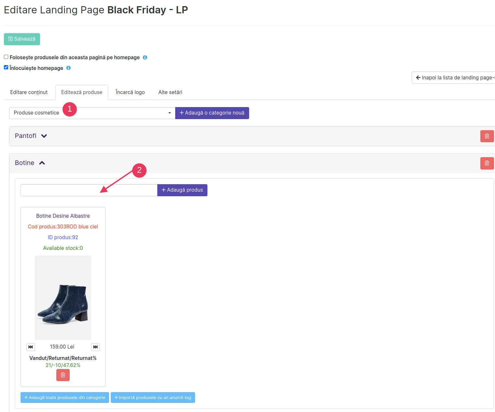Click info icon next to 'Folosește produsele' option

click(x=145, y=57)
